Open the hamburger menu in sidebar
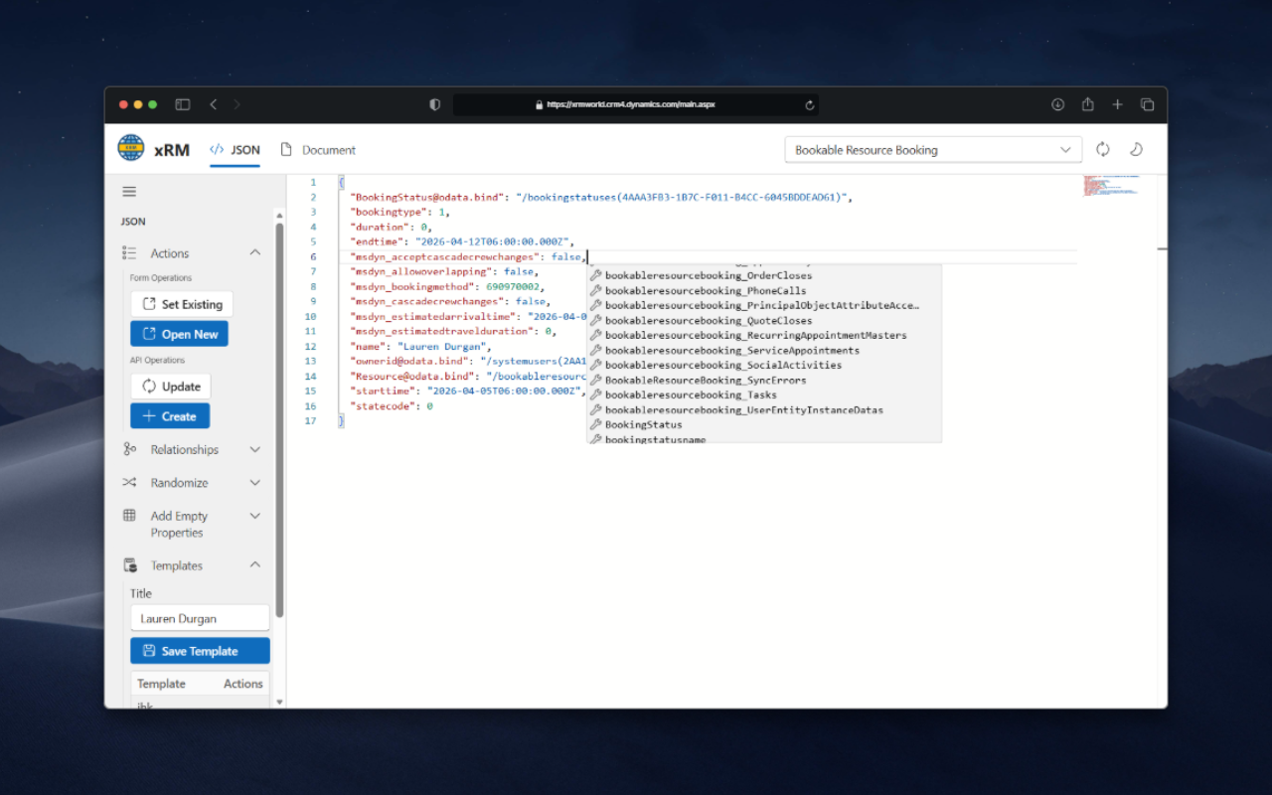This screenshot has height=795, width=1272. coord(129,192)
